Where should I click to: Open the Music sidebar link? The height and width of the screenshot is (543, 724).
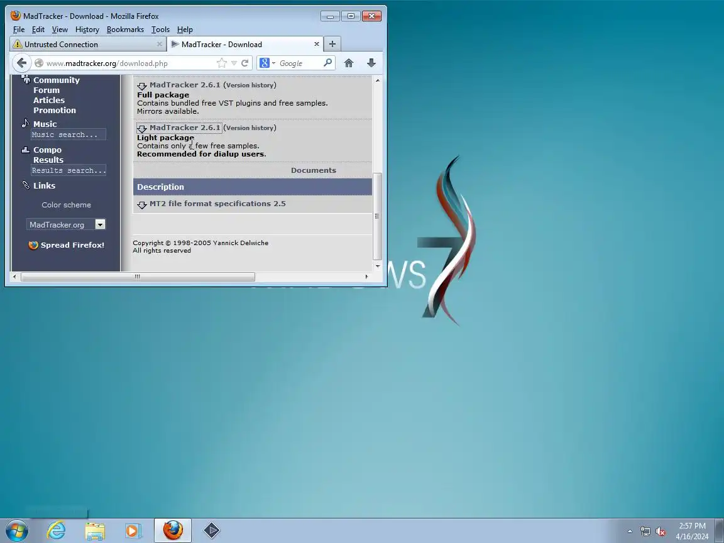point(45,124)
